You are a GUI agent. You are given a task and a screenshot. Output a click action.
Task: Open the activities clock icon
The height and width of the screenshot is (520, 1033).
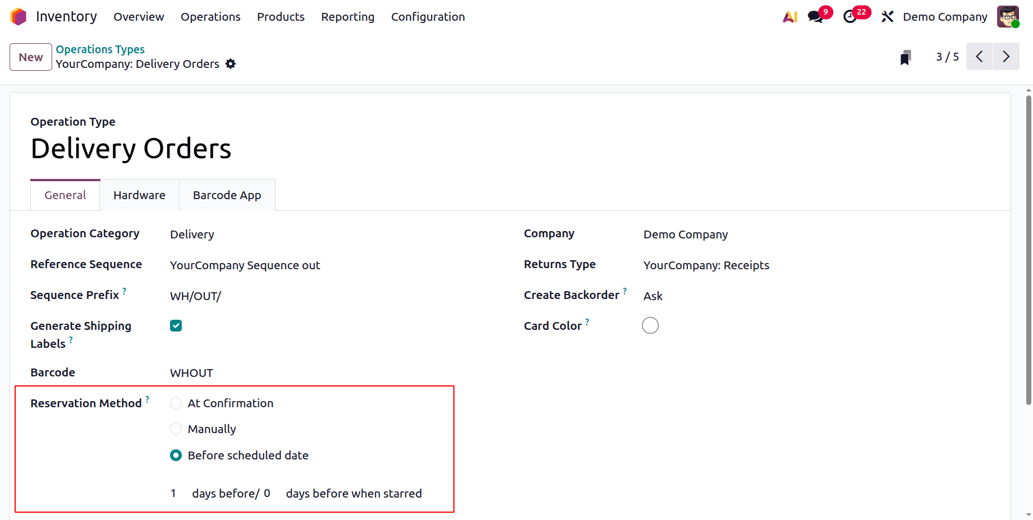[x=850, y=17]
